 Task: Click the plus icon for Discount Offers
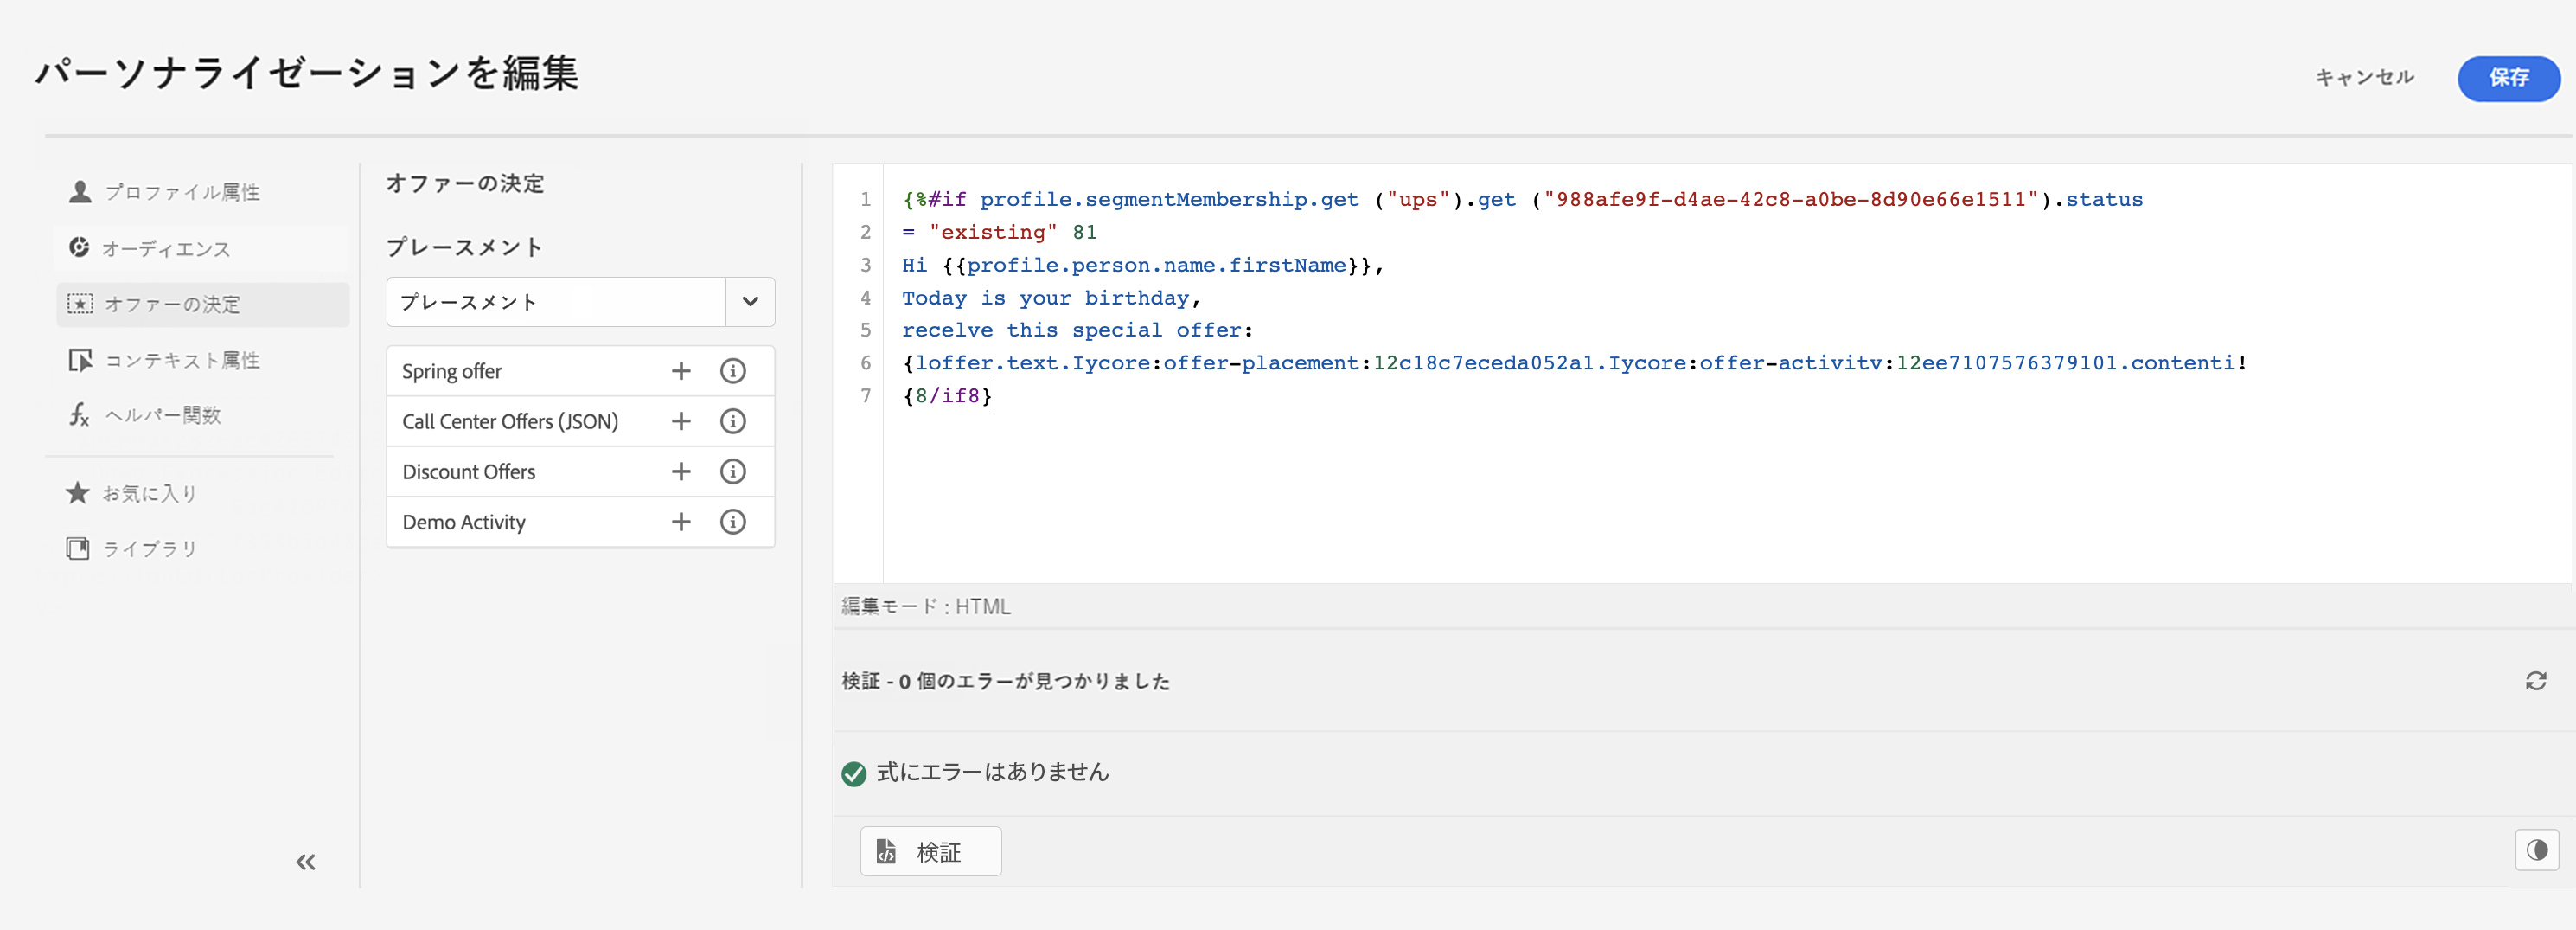pyautogui.click(x=681, y=471)
